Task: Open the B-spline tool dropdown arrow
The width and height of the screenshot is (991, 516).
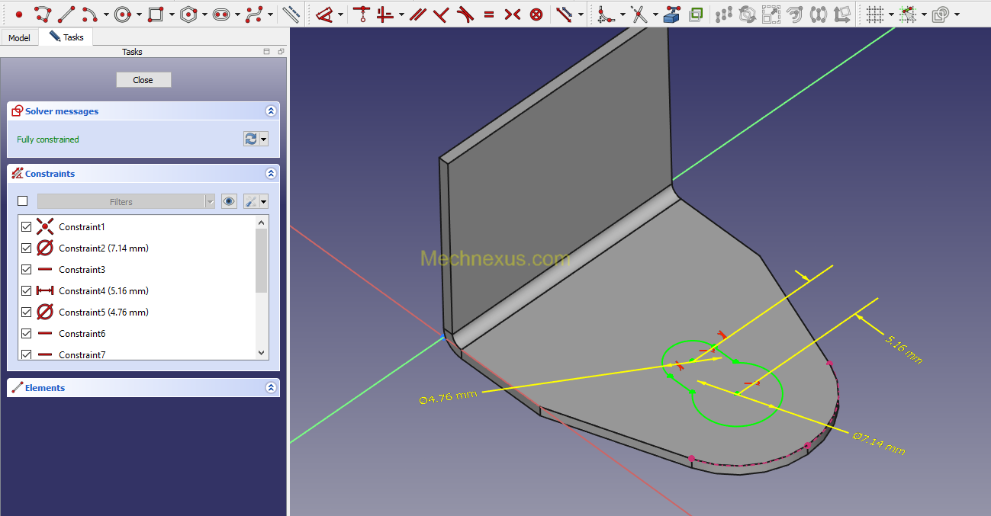Action: [x=271, y=14]
